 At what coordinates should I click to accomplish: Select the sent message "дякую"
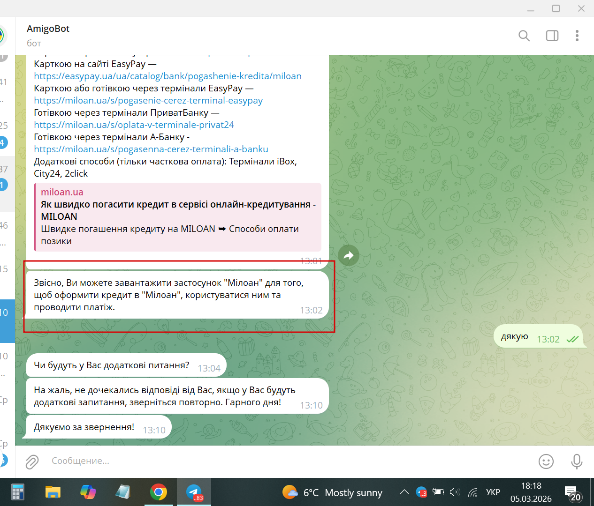pos(538,336)
